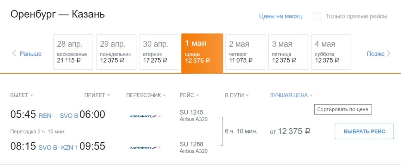This screenshot has width=401, height=165.
Task: Sort by Рейс column header
Action: tap(189, 96)
